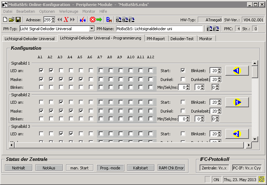The width and height of the screenshot is (267, 185).
Task: Click the Kaltstart button
Action: coord(141,168)
